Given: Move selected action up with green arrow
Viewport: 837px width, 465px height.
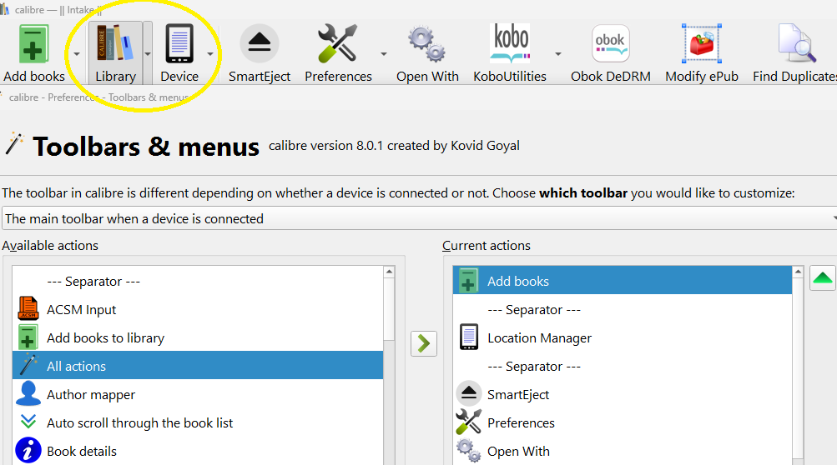Looking at the screenshot, I should pos(823,277).
